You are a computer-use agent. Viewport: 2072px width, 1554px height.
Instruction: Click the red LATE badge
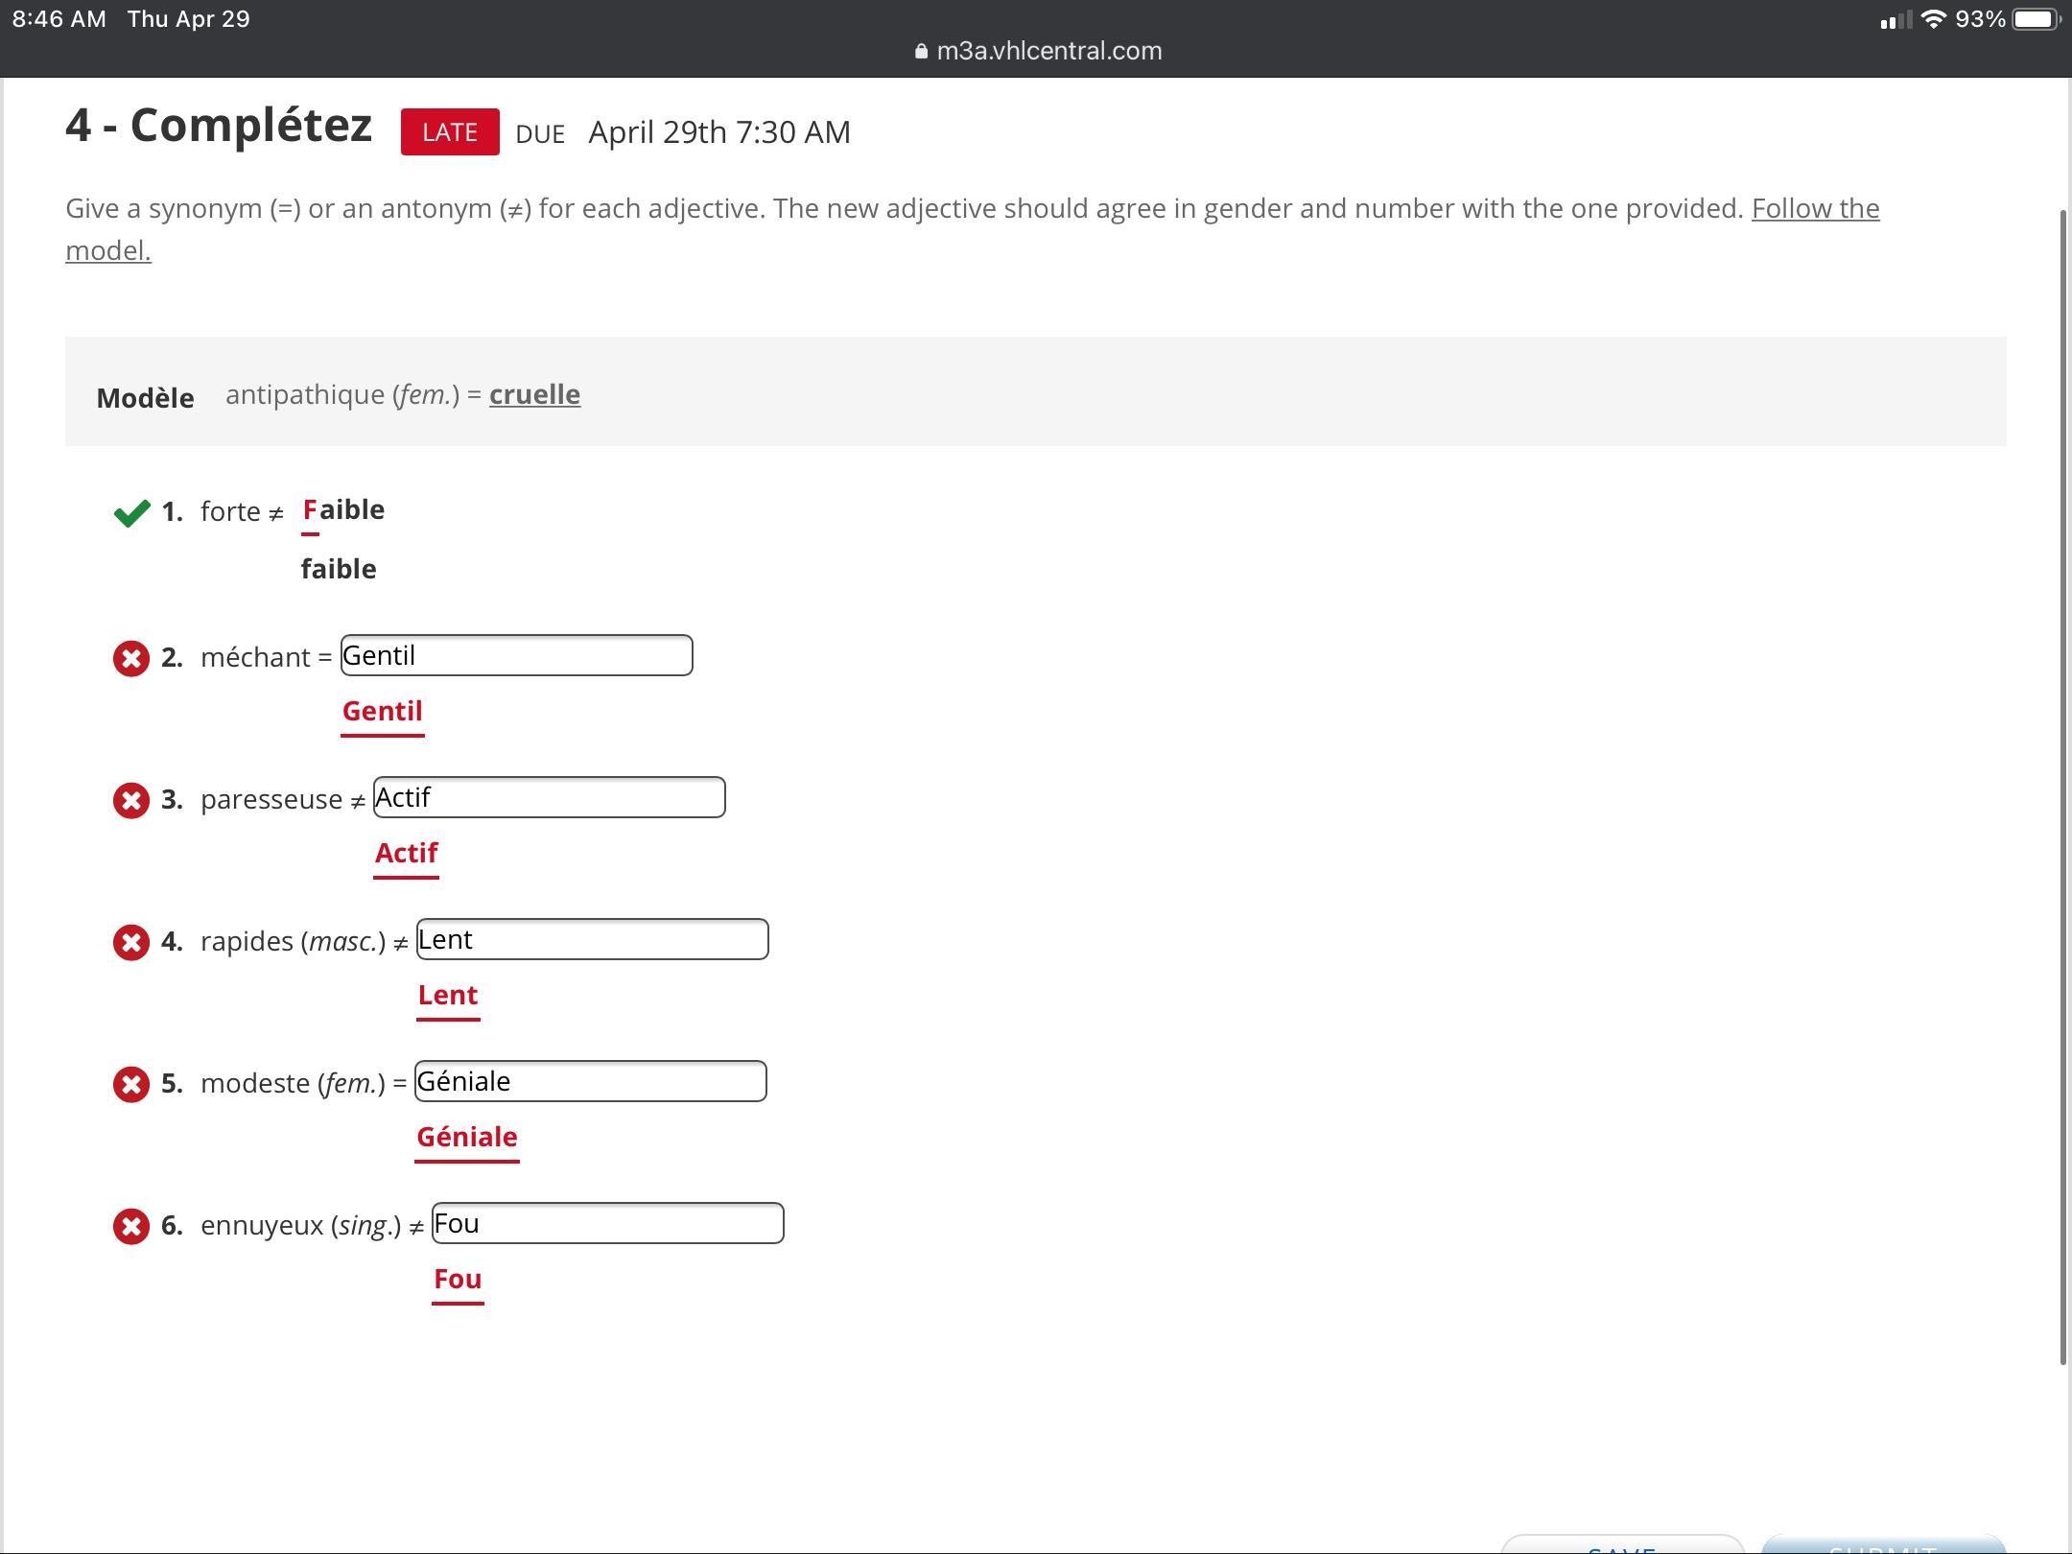tap(450, 132)
